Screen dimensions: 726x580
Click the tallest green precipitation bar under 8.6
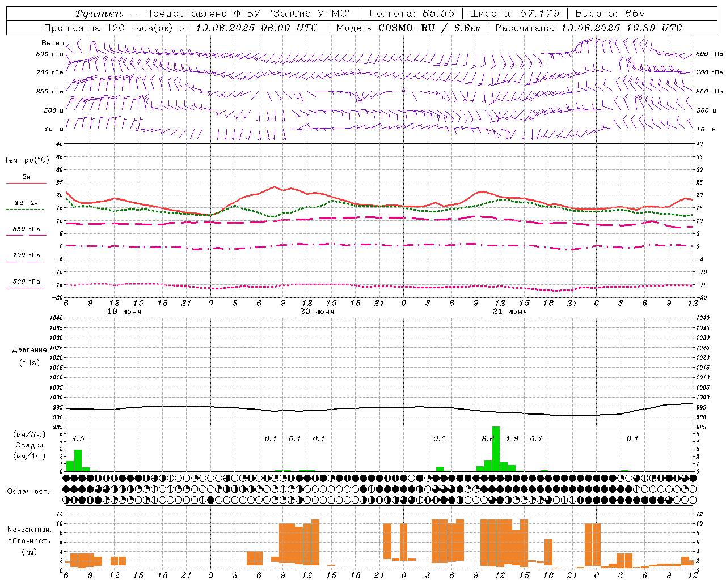point(496,449)
